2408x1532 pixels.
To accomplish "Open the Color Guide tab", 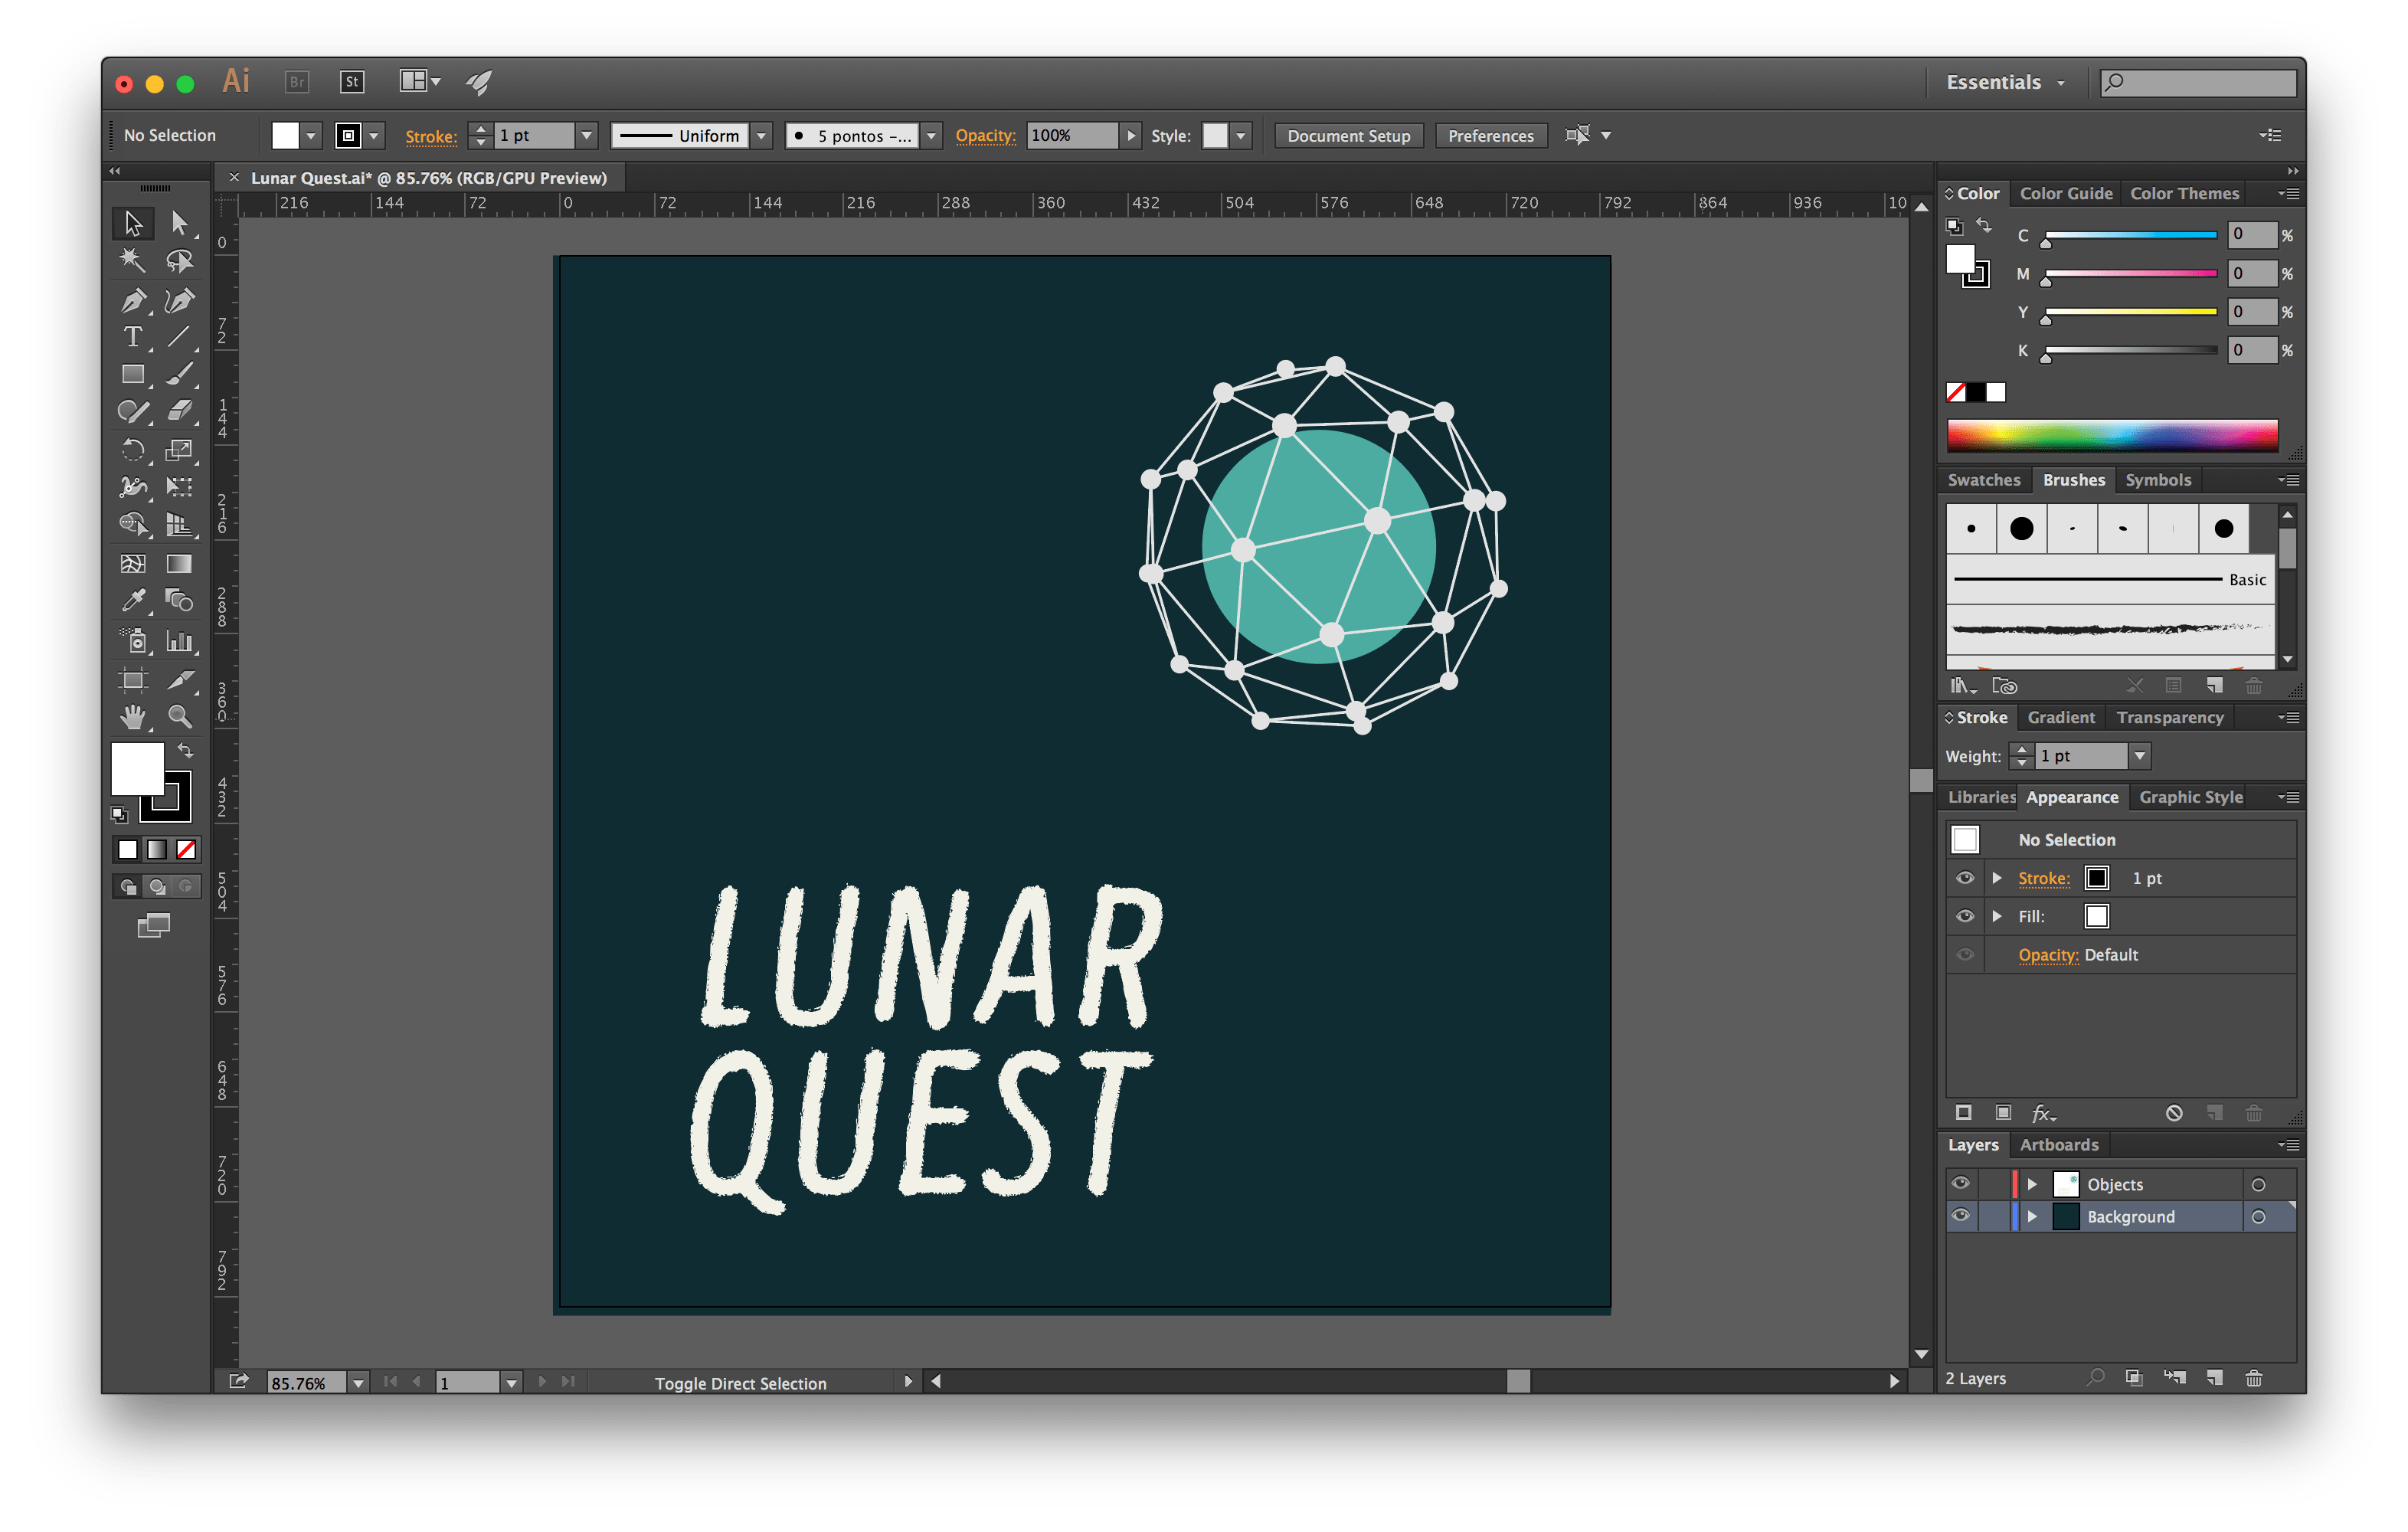I will (x=2066, y=193).
